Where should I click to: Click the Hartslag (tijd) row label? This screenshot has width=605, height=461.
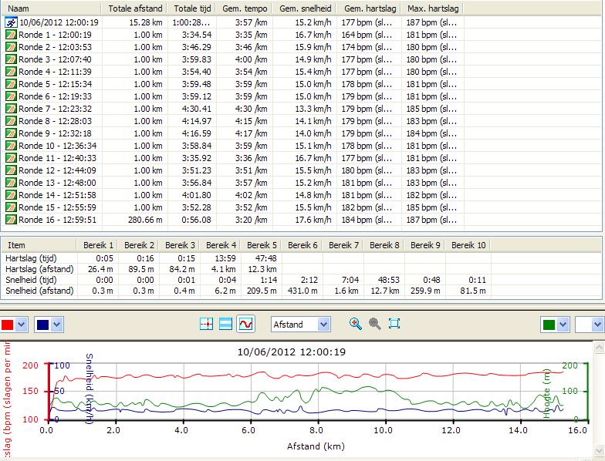31,258
